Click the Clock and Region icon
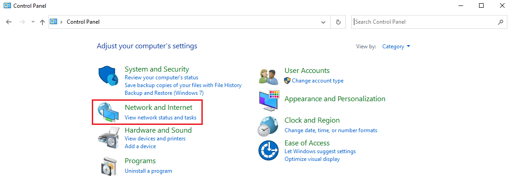 click(269, 126)
